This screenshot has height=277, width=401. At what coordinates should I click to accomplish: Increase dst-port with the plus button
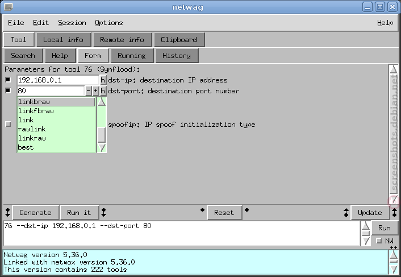pyautogui.click(x=95, y=91)
